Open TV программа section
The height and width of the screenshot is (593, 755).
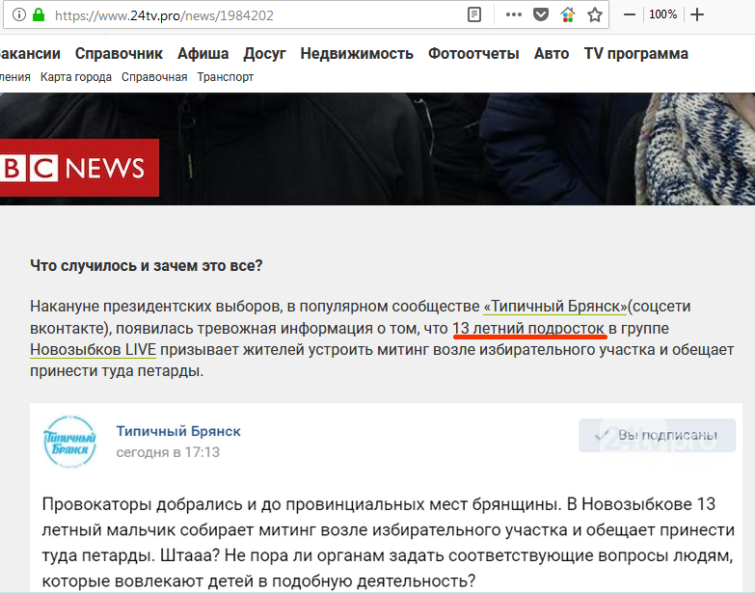tap(636, 54)
